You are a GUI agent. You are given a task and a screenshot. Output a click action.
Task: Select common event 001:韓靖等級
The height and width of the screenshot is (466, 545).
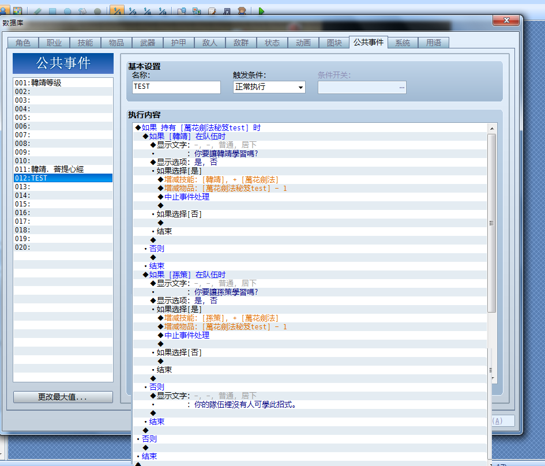(63, 82)
